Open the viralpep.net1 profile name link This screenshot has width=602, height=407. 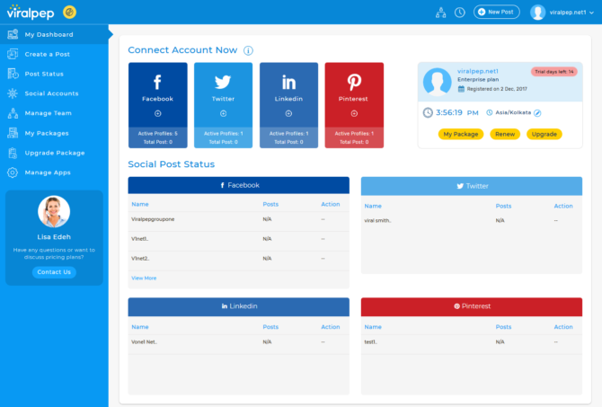click(x=478, y=71)
